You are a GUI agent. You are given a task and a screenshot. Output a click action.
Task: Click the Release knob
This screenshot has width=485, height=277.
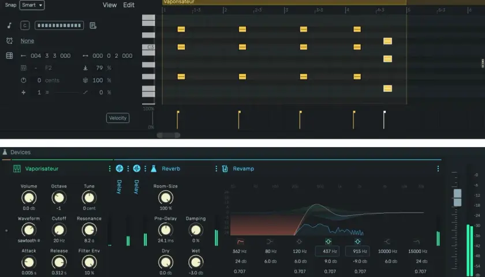point(59,262)
